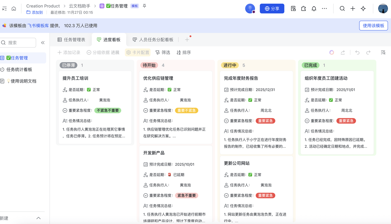Viewport: 391px width, 224px height.
Task: Switch to 人员任务分配看板 tab
Action: (x=153, y=40)
